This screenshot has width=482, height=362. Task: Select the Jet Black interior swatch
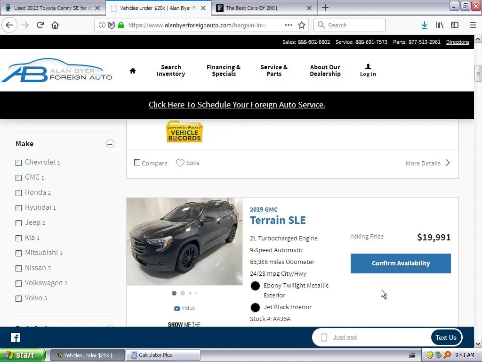255,307
